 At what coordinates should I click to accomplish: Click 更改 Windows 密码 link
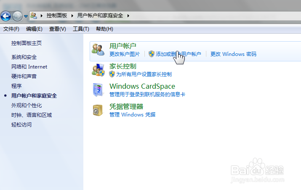point(233,54)
